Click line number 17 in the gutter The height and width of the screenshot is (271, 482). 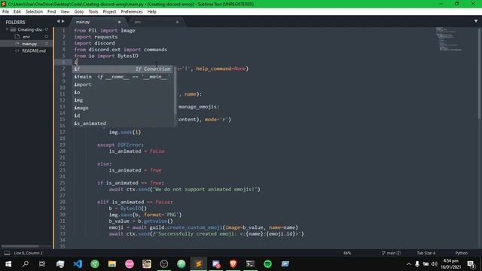click(63, 132)
